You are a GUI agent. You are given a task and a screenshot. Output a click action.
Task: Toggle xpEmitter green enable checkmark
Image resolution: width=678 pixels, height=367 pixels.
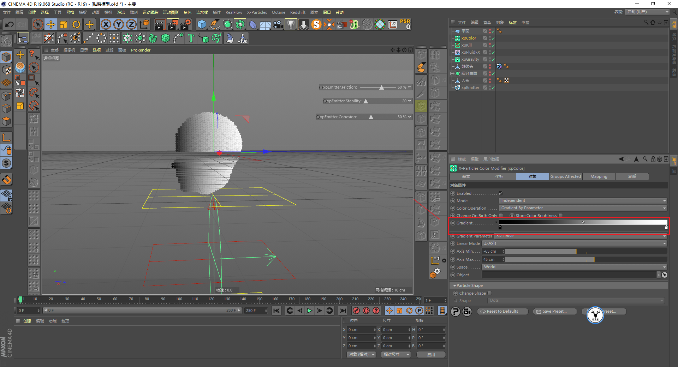coord(493,88)
